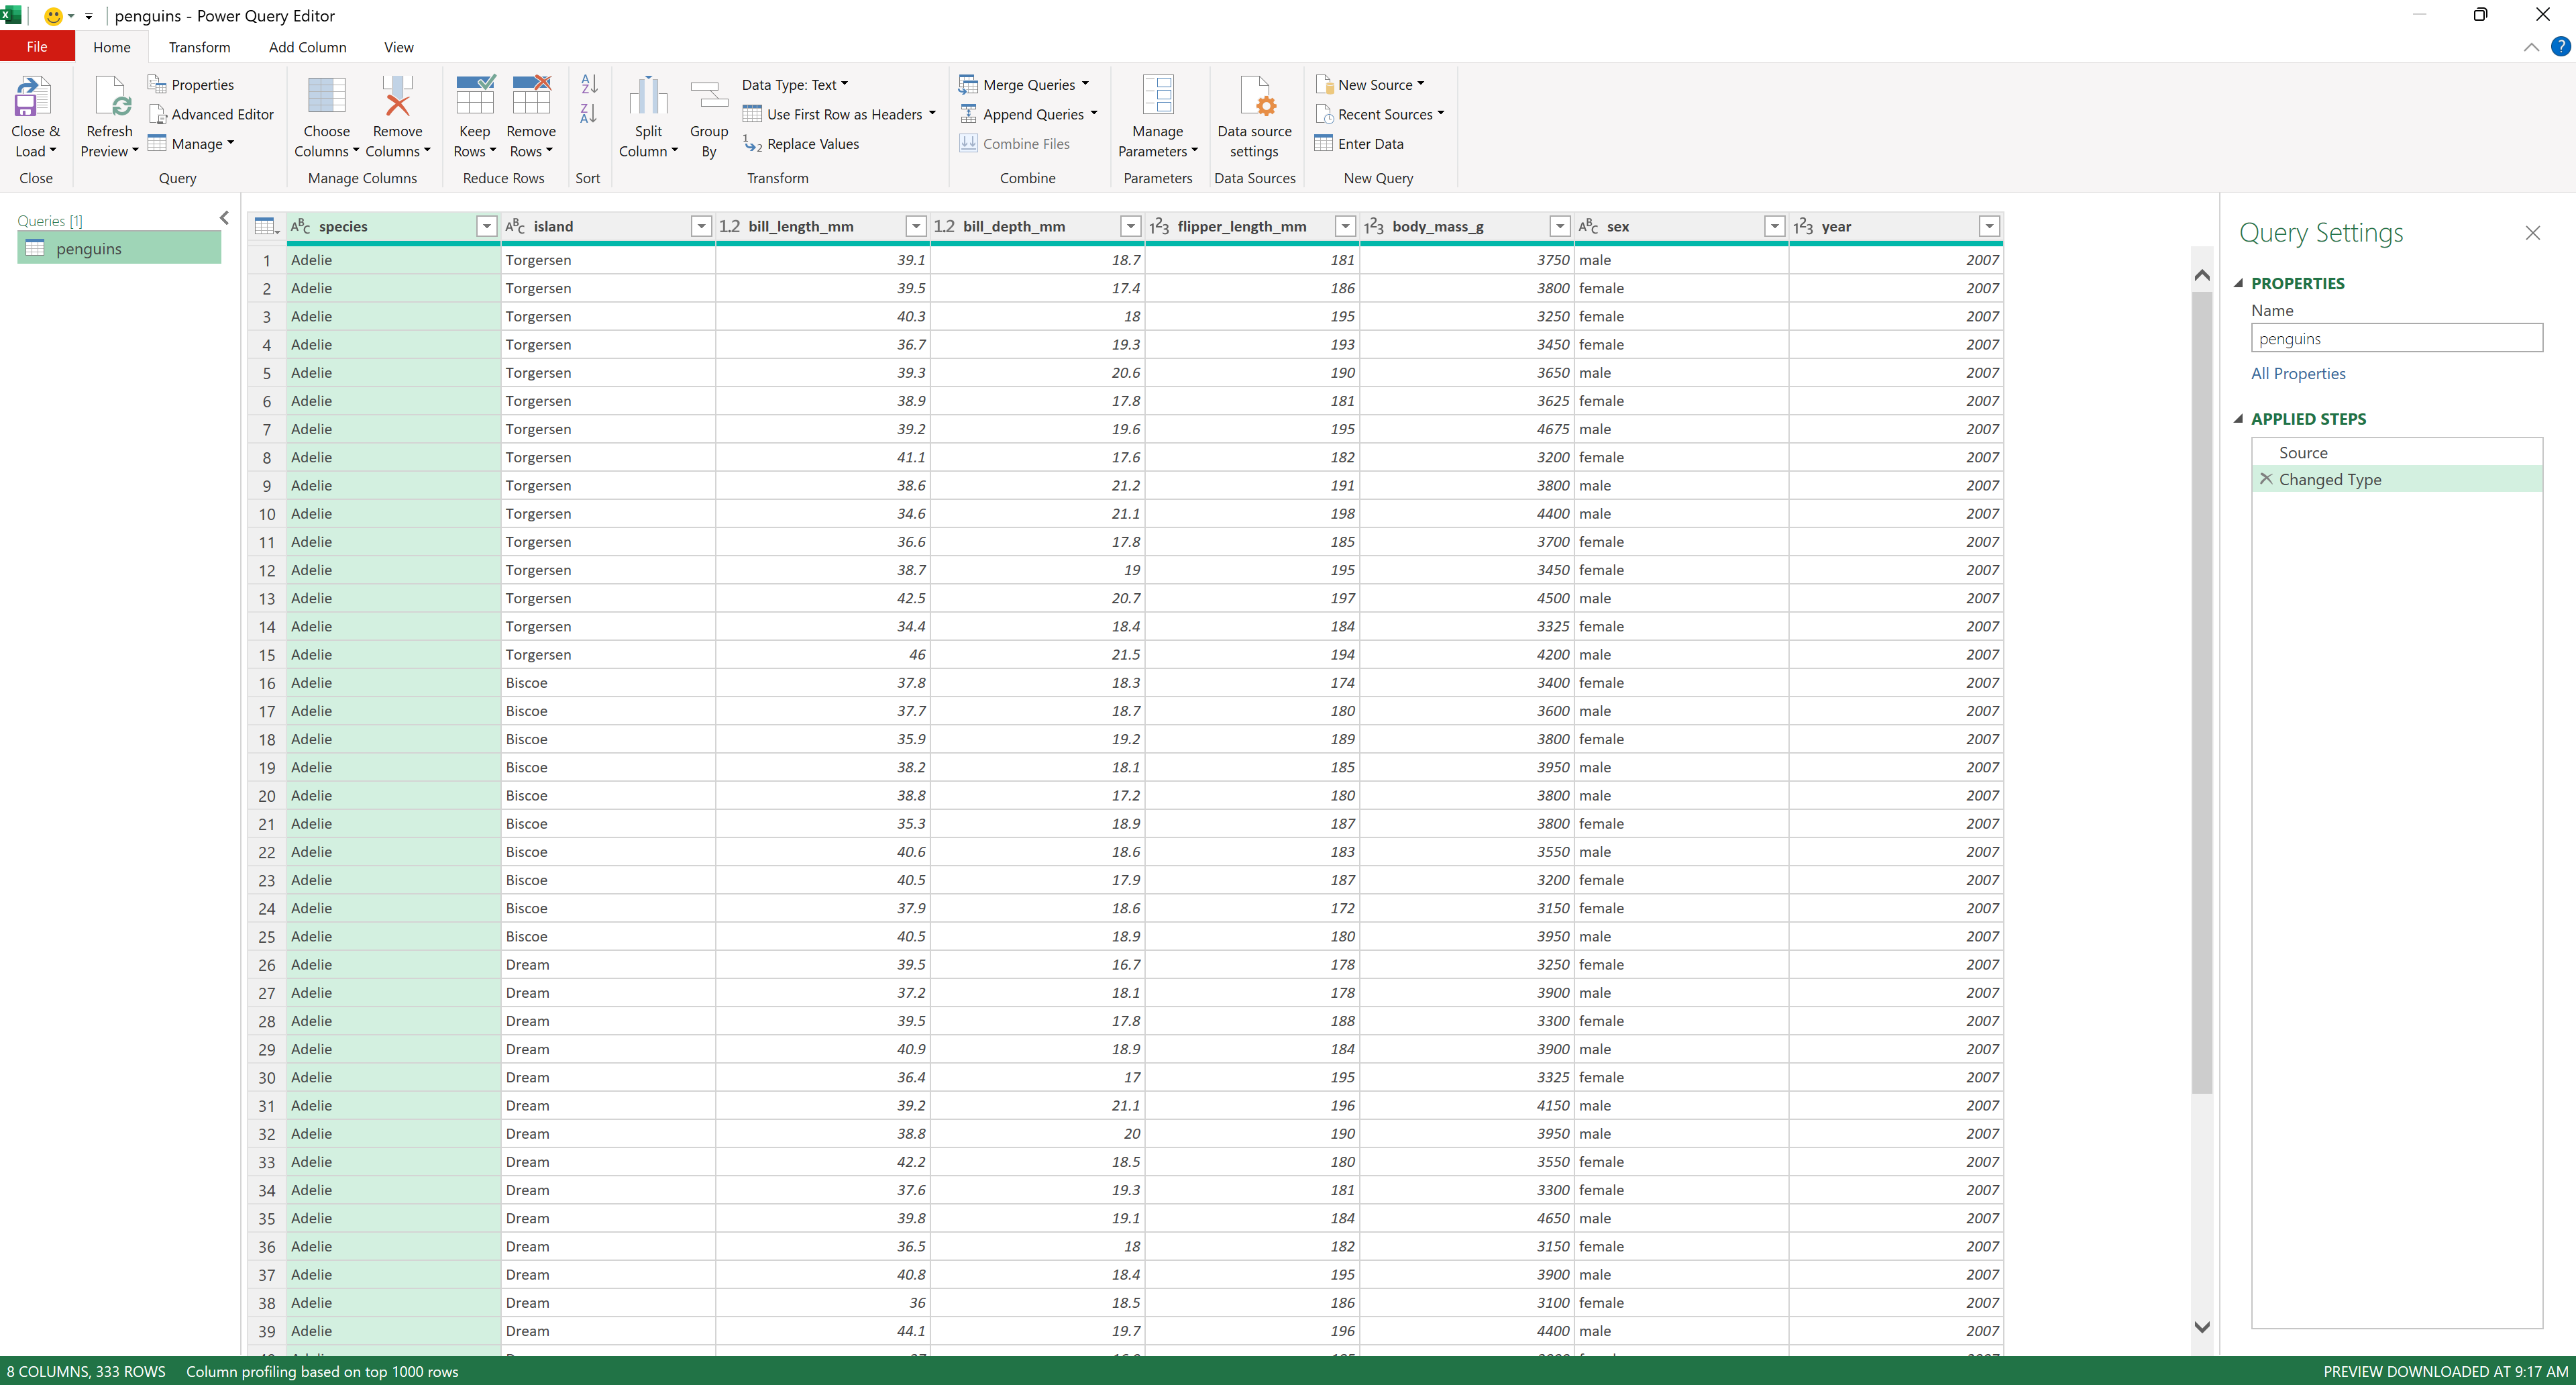This screenshot has width=2576, height=1385.
Task: Open the Keep Rows tool
Action: tap(474, 115)
